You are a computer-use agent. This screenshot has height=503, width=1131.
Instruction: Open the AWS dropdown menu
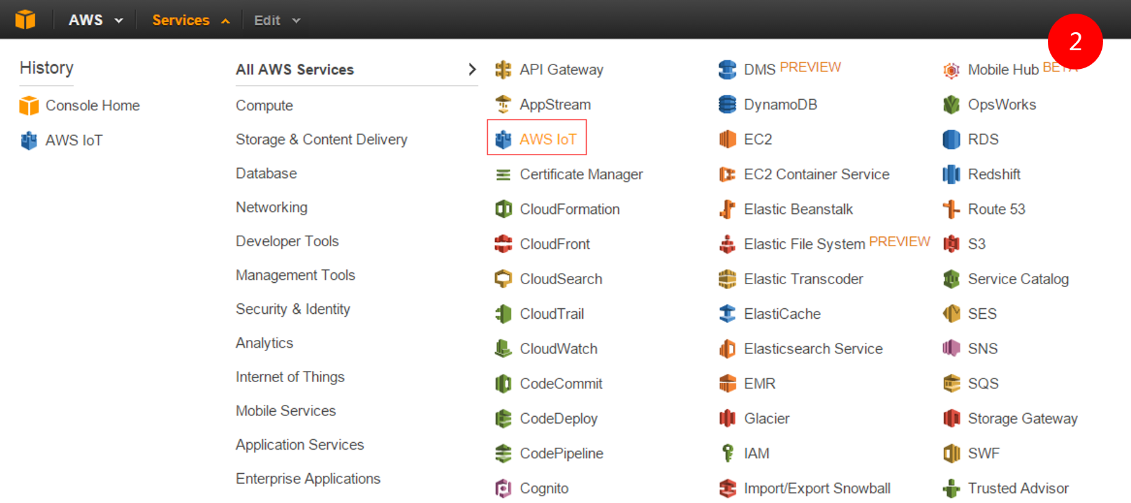pyautogui.click(x=96, y=20)
